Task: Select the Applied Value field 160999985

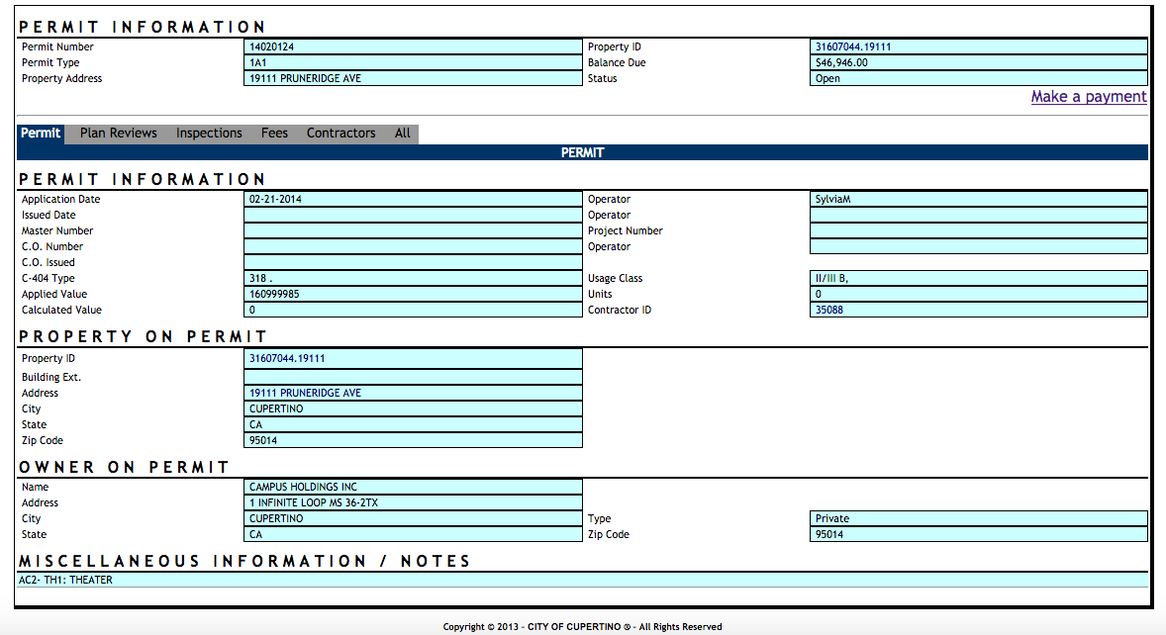Action: pyautogui.click(x=413, y=294)
